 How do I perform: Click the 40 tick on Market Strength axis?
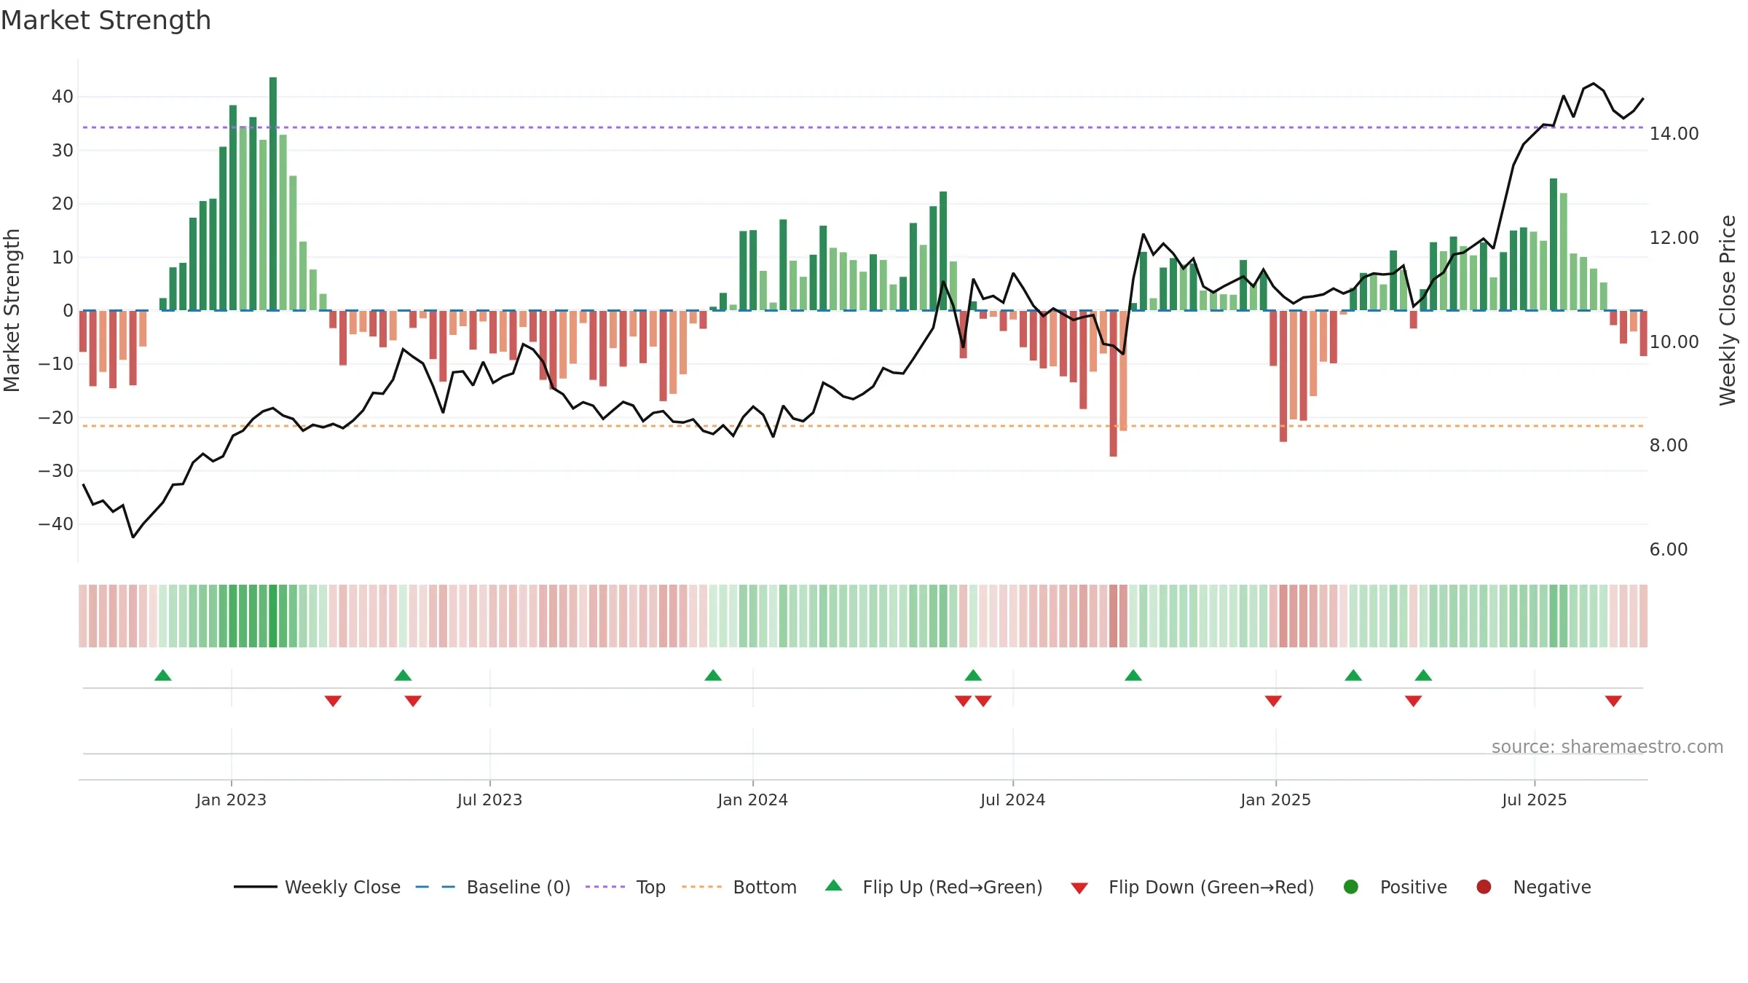(x=62, y=97)
